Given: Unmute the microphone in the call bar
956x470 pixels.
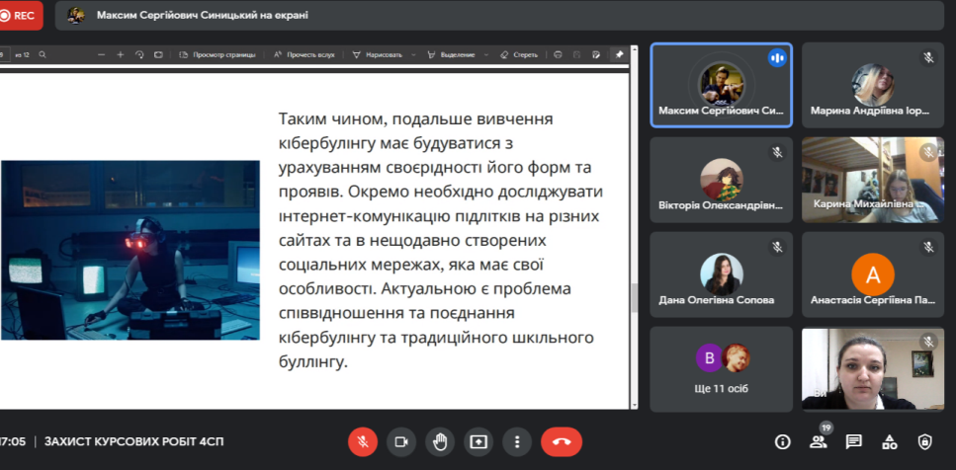Looking at the screenshot, I should click(363, 441).
